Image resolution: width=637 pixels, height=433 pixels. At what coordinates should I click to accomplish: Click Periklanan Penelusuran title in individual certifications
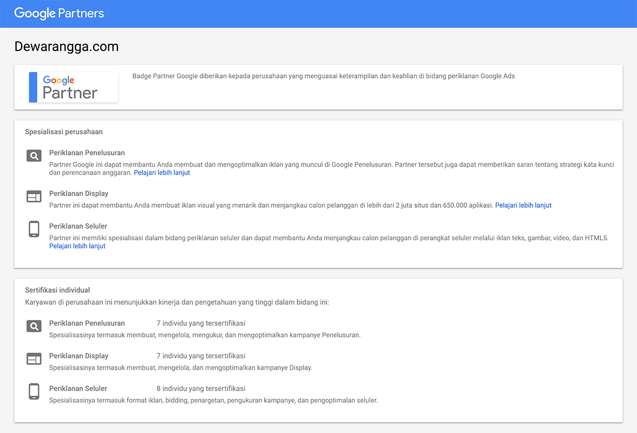[87, 323]
